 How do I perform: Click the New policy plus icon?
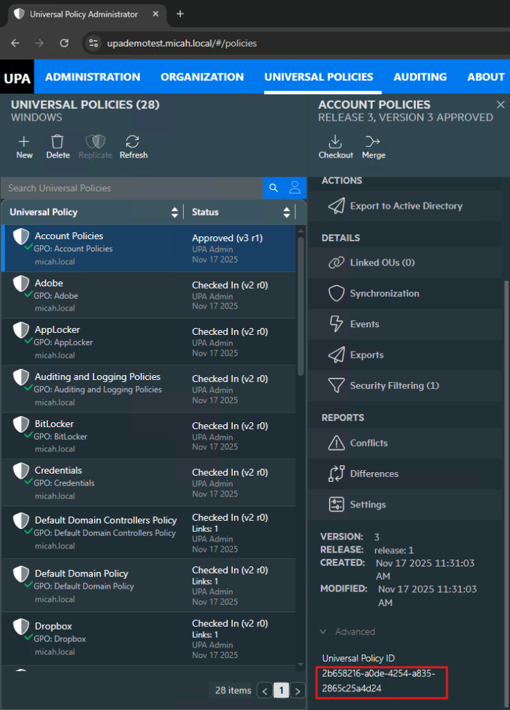click(24, 142)
